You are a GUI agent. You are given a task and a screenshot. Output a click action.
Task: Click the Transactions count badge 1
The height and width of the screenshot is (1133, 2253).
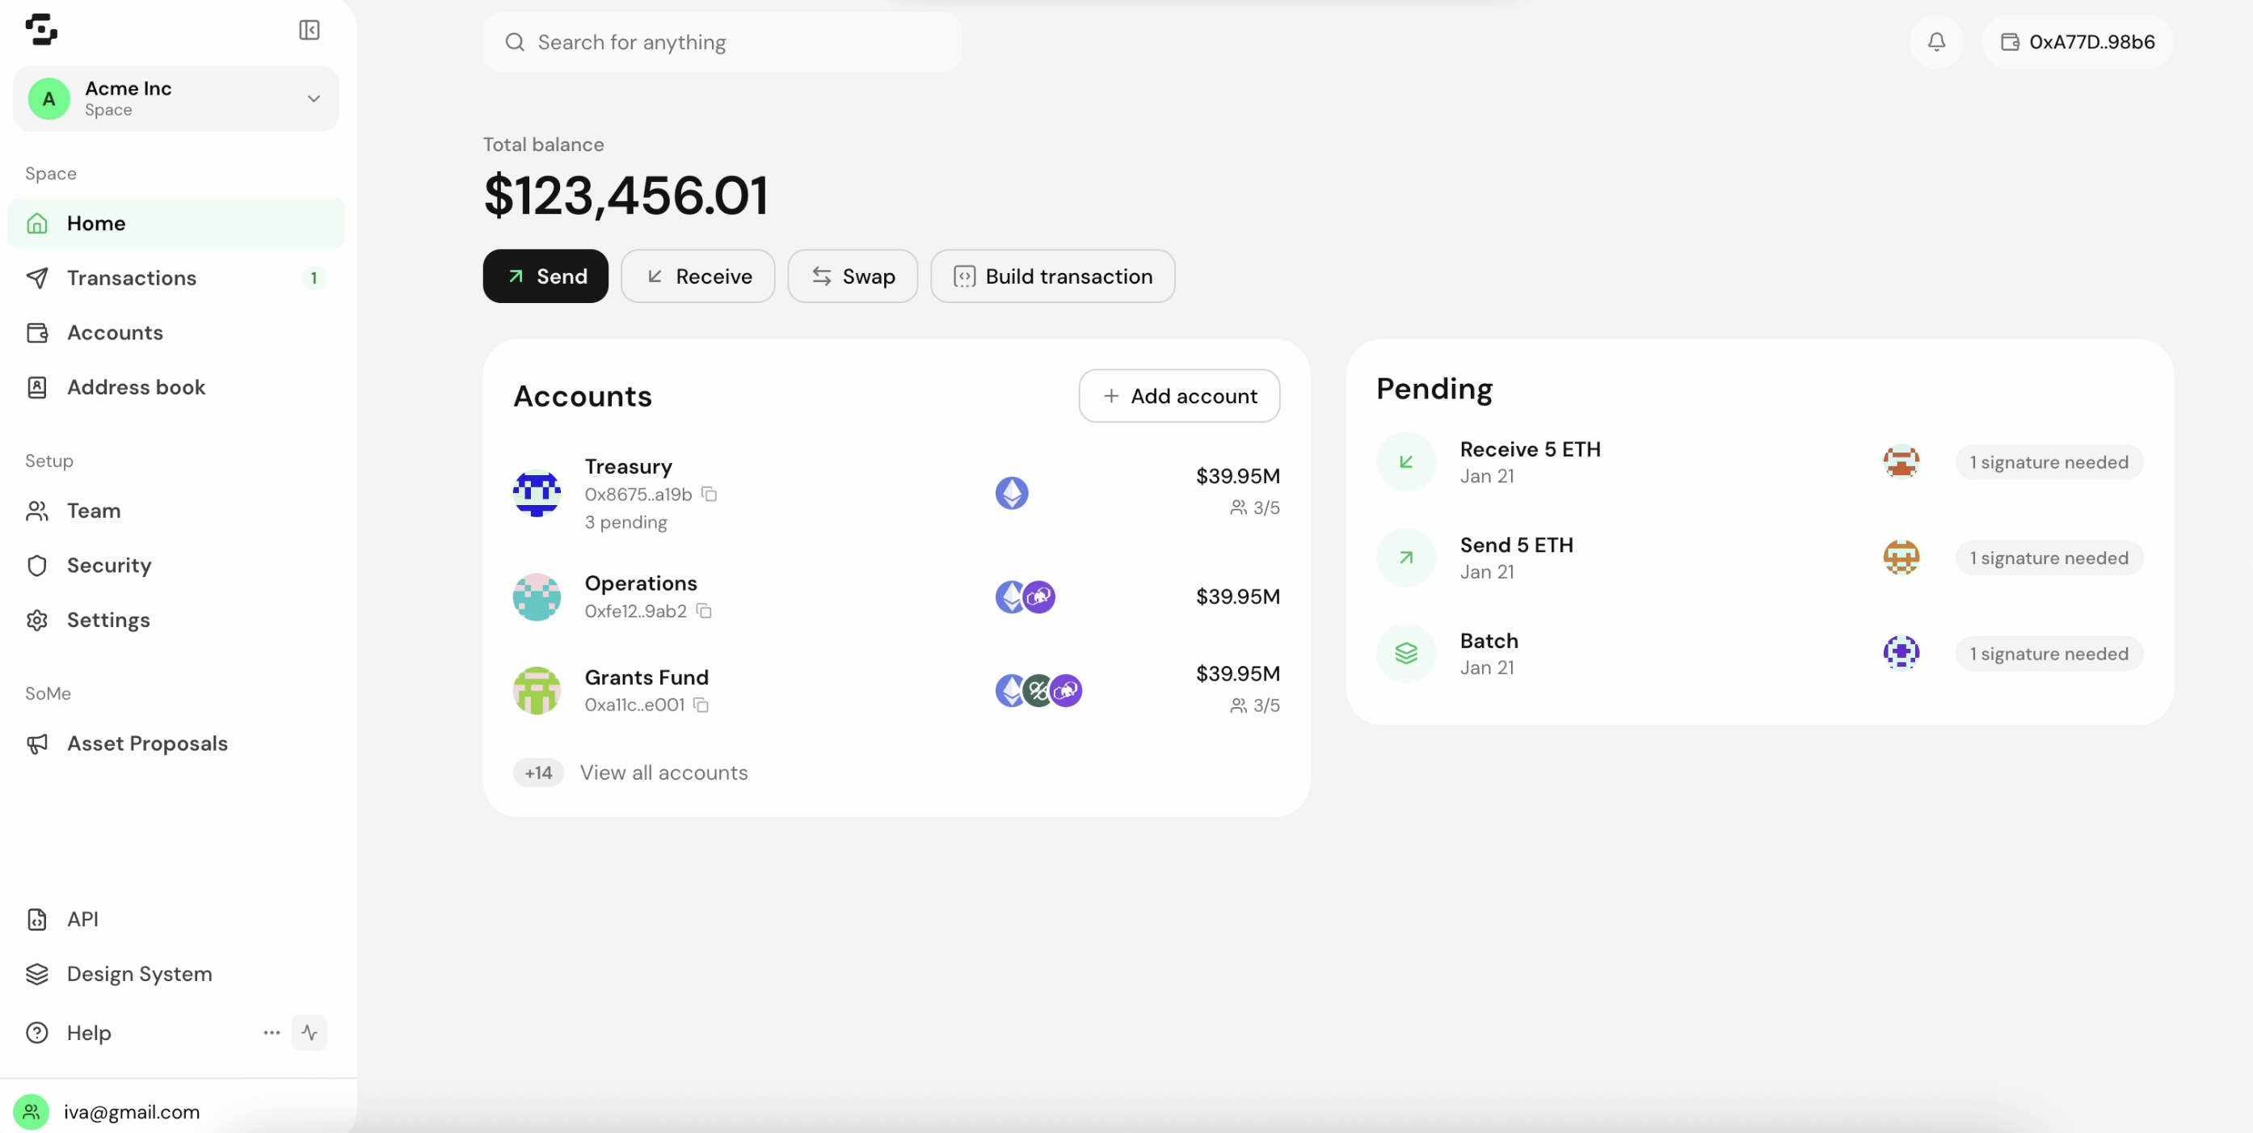point(314,278)
